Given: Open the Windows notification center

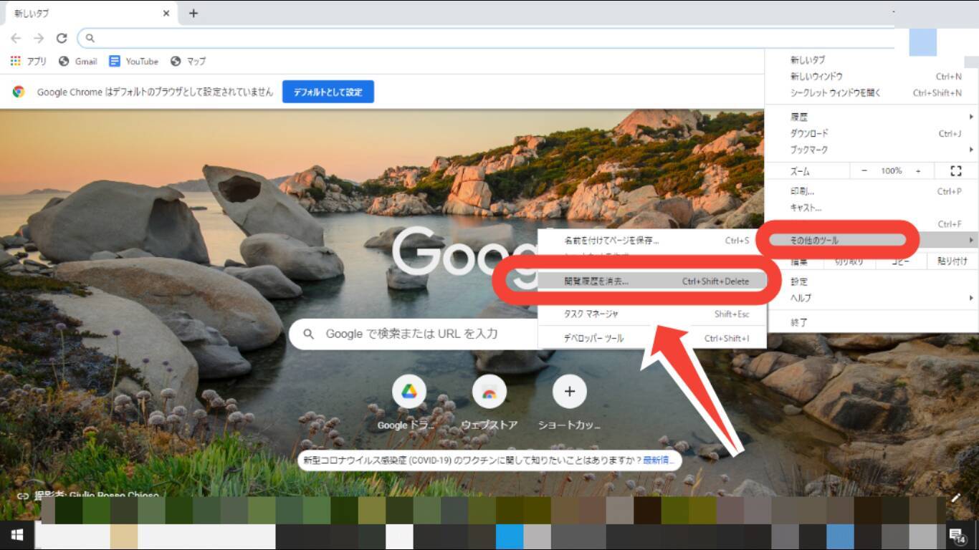Looking at the screenshot, I should point(957,536).
